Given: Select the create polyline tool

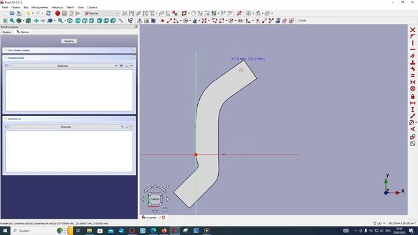Looking at the screenshot, I should pos(215,20).
